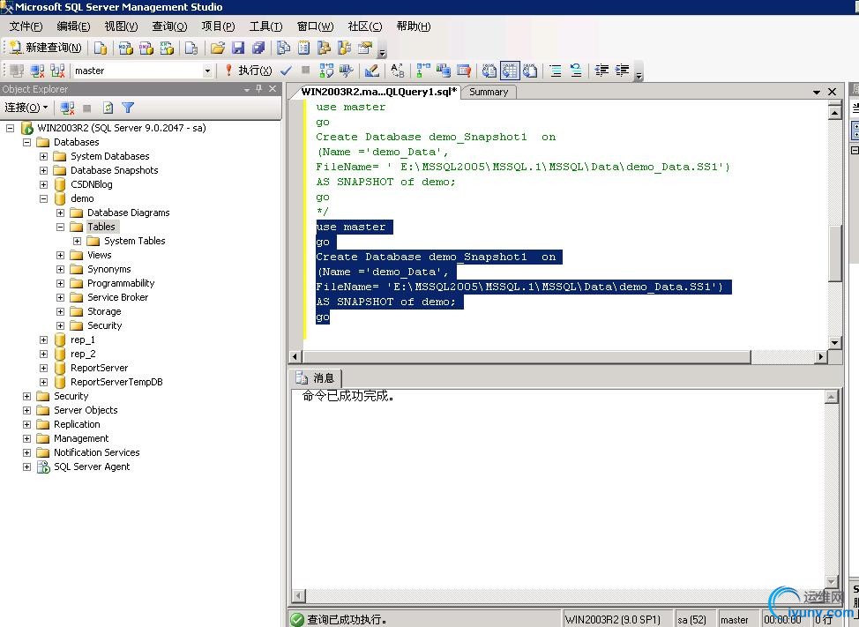Close the Object Explorer panel
Screen dimensions: 859x627
pyautogui.click(x=273, y=89)
